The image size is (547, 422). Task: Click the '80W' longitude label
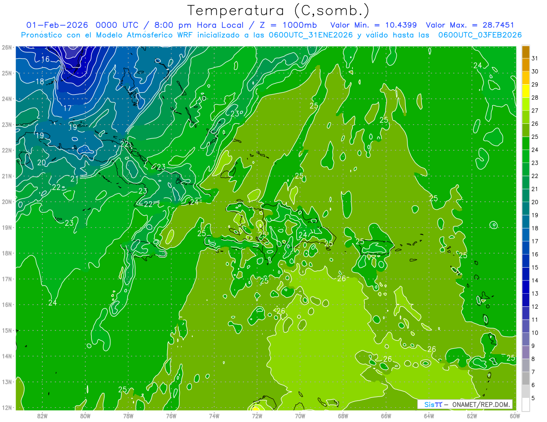[x=85, y=416]
